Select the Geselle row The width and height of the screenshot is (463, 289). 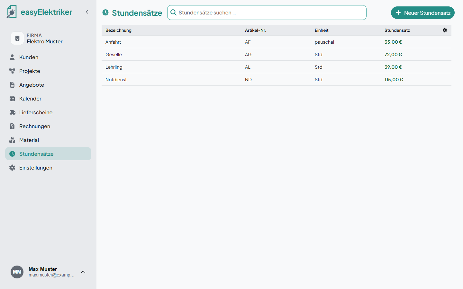click(x=277, y=55)
